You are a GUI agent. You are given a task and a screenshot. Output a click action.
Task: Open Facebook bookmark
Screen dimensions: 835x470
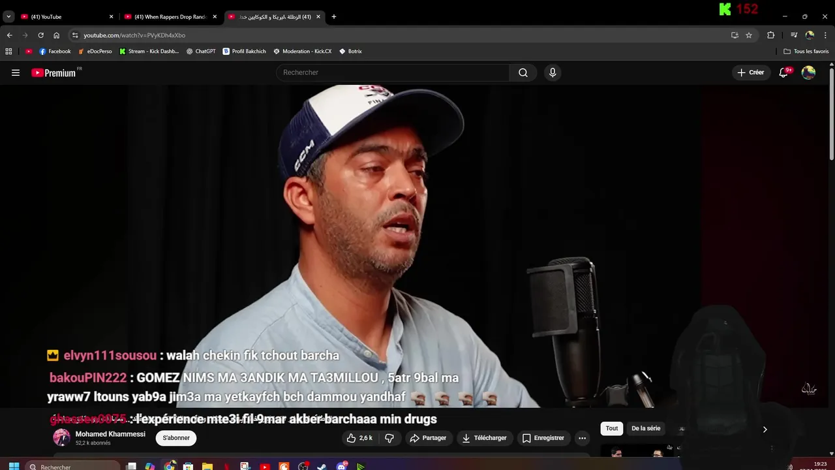pos(55,51)
